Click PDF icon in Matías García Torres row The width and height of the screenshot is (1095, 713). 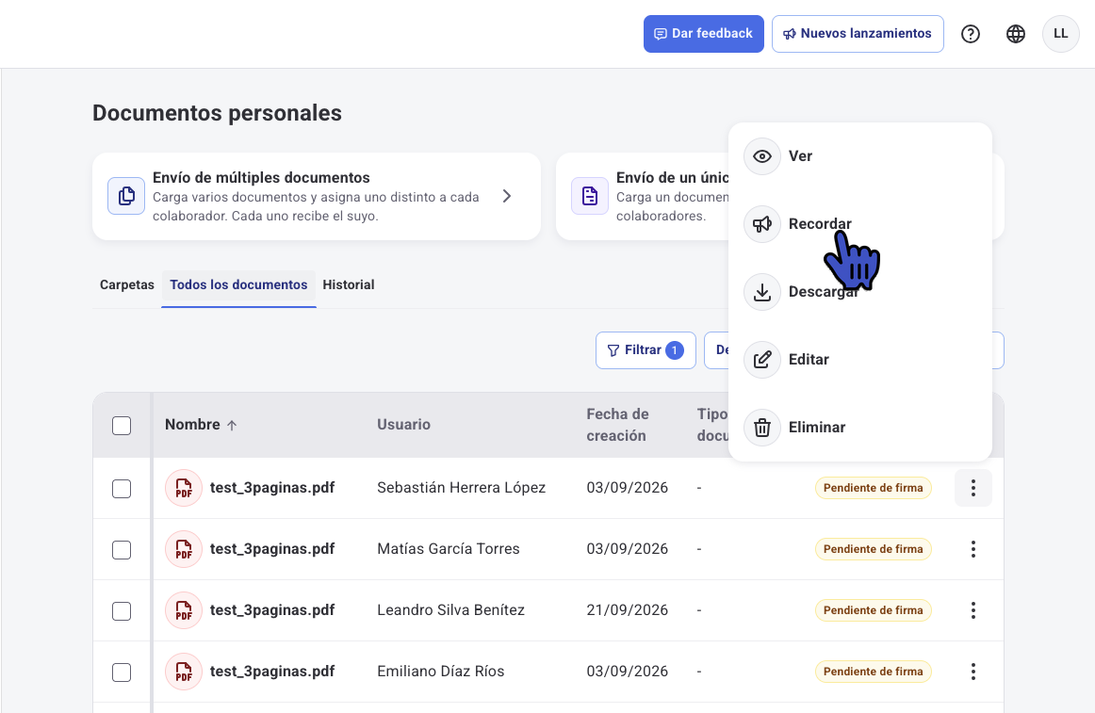184,549
